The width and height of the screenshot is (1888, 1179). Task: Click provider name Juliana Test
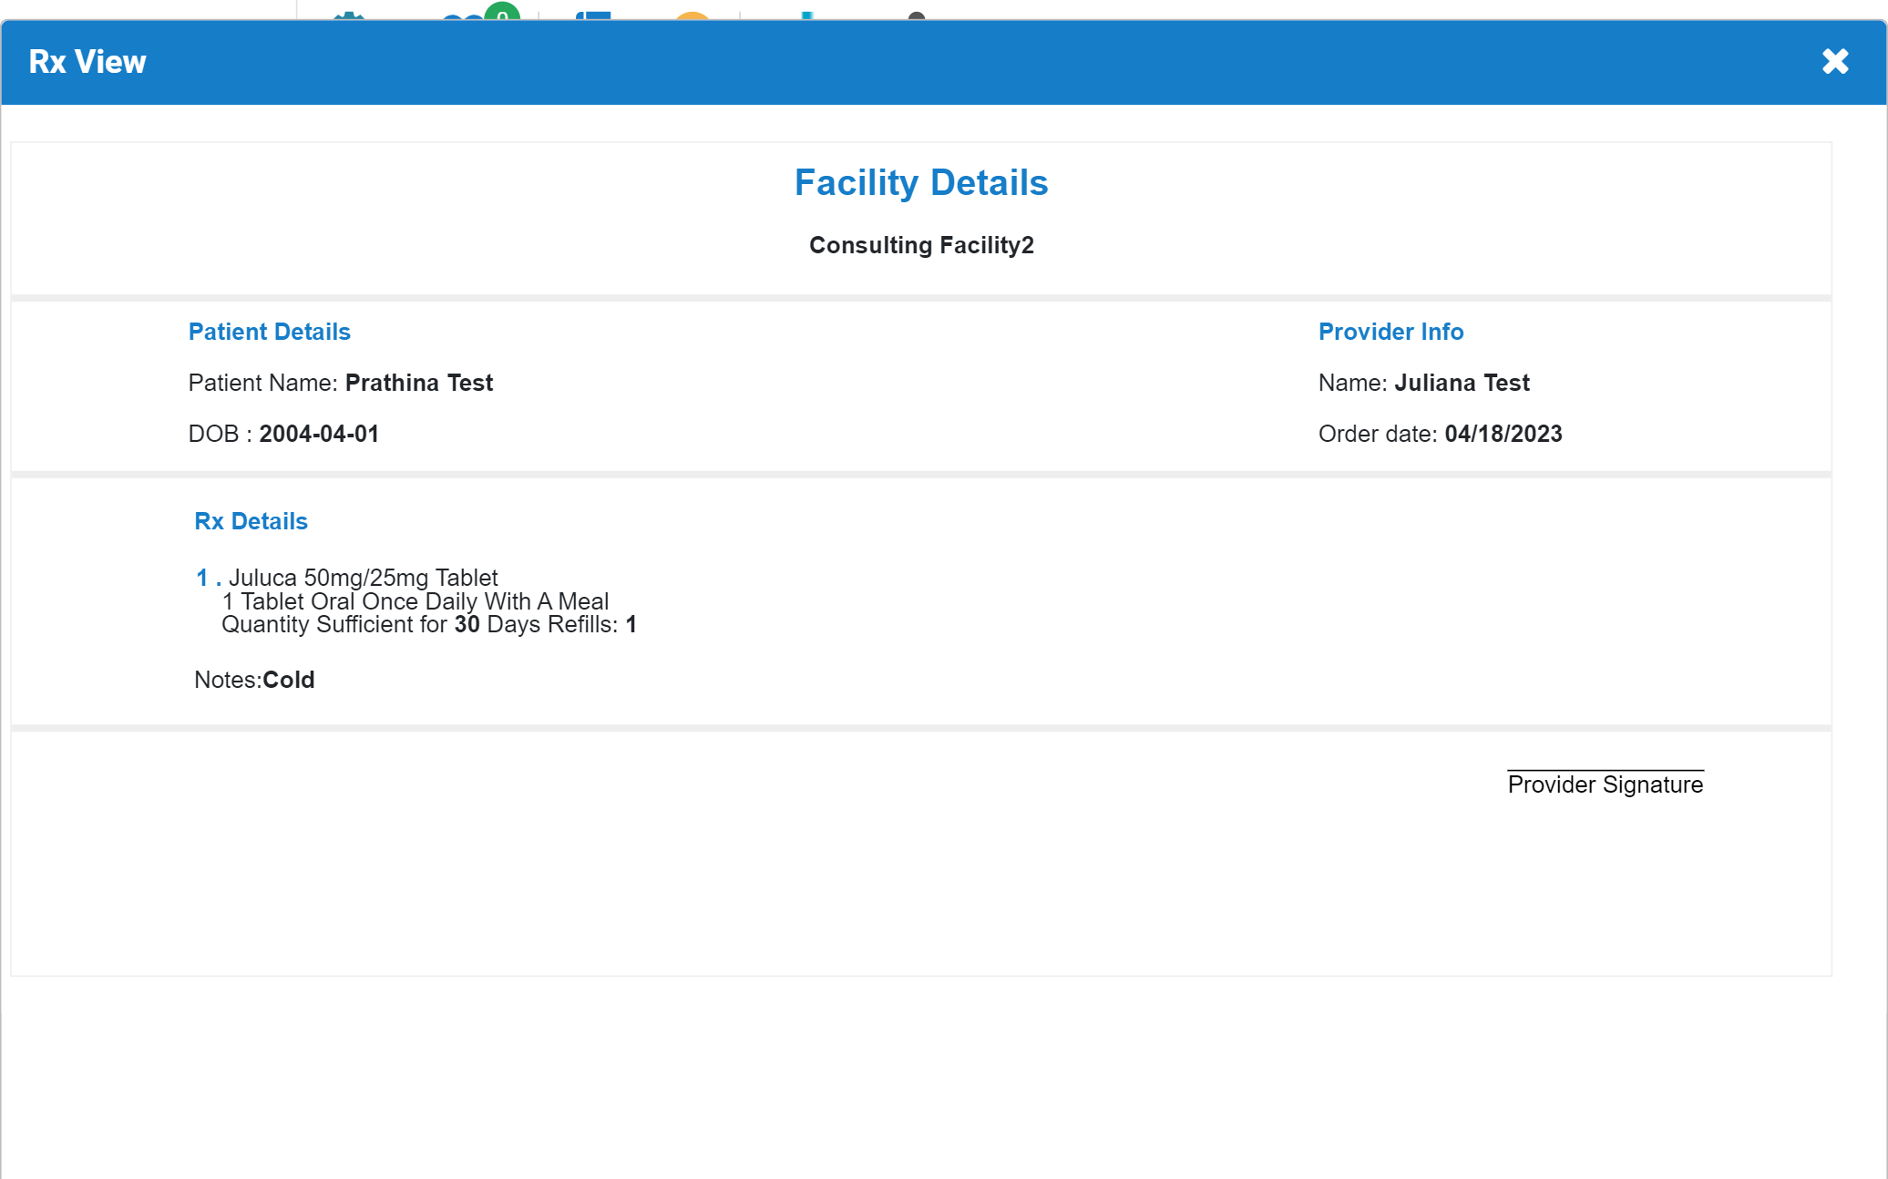click(x=1462, y=383)
